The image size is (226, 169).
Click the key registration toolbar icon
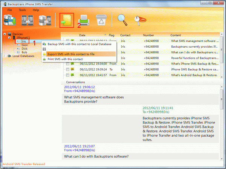(x=140, y=21)
